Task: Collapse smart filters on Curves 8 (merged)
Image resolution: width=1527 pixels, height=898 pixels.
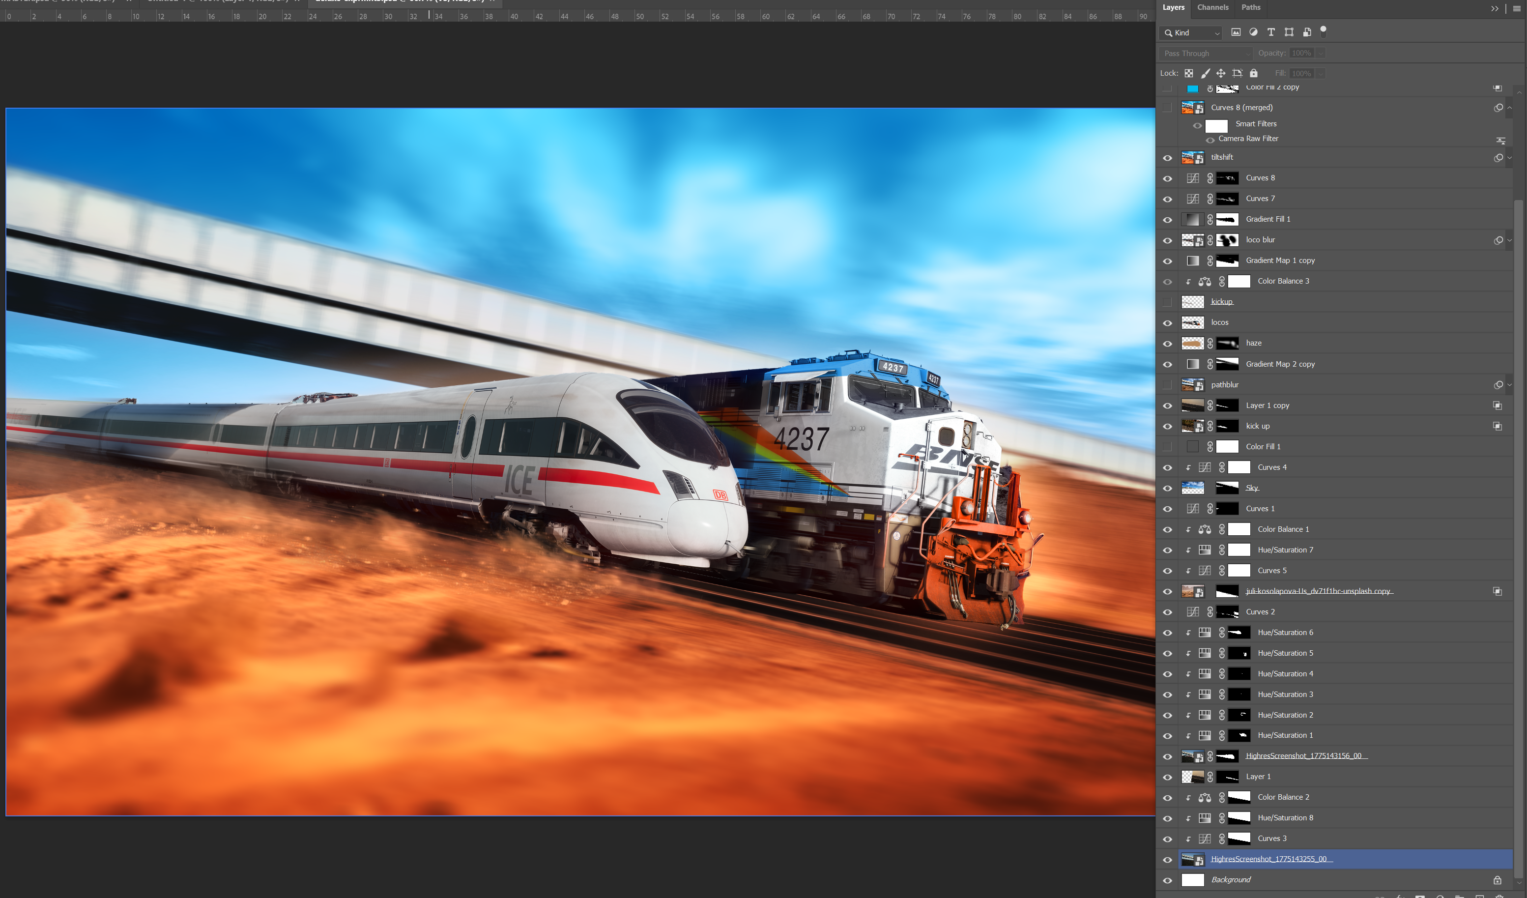Action: coord(1509,108)
